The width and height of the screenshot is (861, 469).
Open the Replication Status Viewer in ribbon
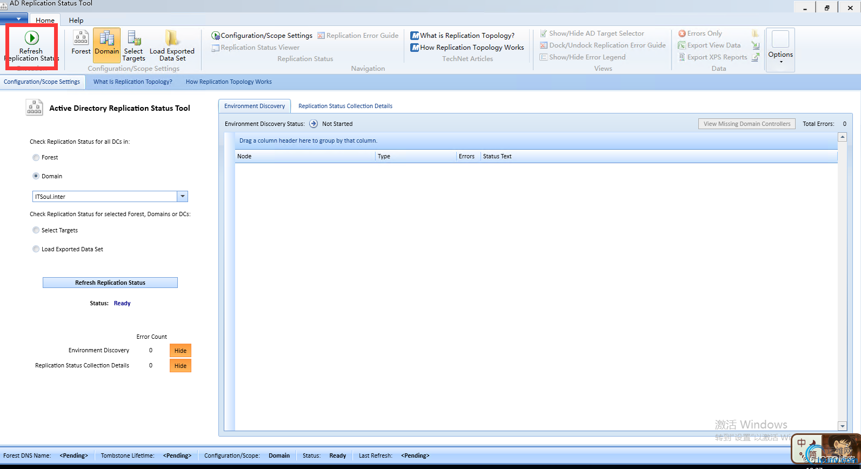[255, 48]
